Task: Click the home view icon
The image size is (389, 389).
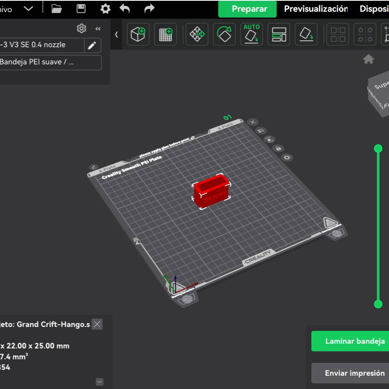Action: click(368, 59)
